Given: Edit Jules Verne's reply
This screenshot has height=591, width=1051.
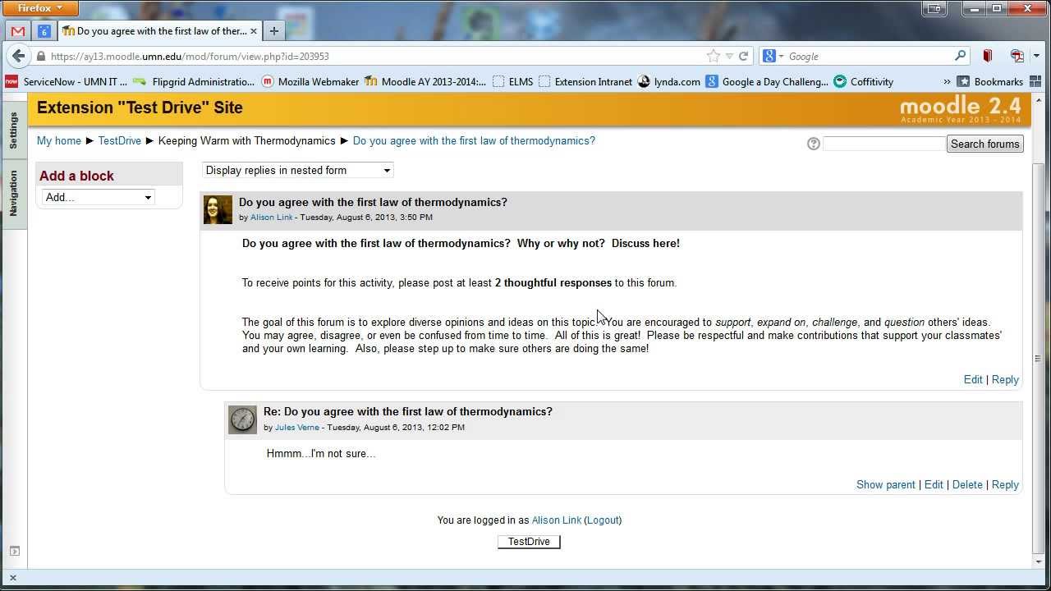Looking at the screenshot, I should (x=934, y=484).
